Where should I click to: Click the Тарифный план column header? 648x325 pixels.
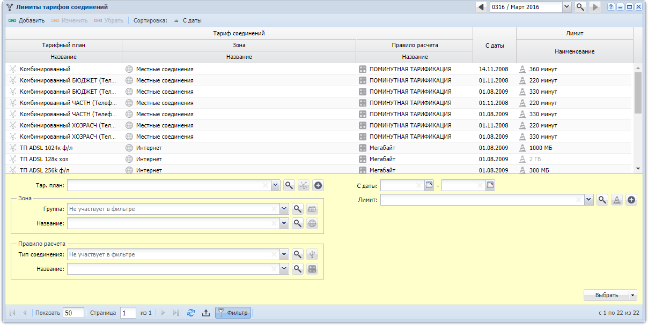click(64, 45)
